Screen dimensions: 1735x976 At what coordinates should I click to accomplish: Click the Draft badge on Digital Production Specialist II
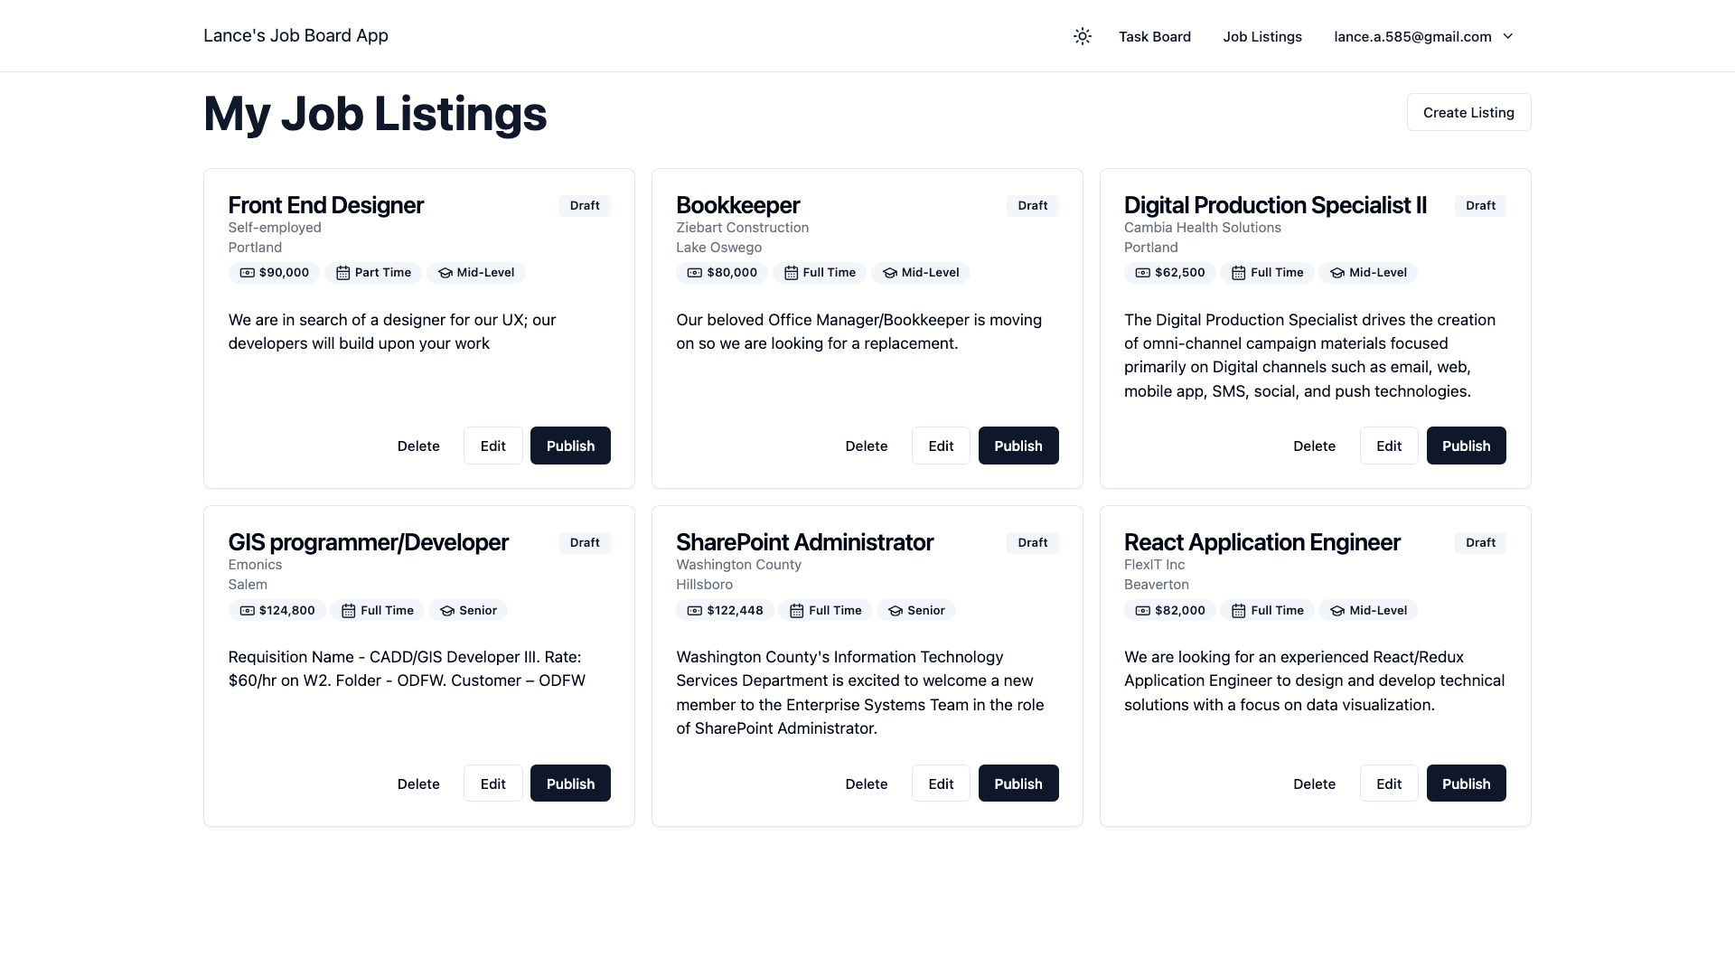[1479, 205]
